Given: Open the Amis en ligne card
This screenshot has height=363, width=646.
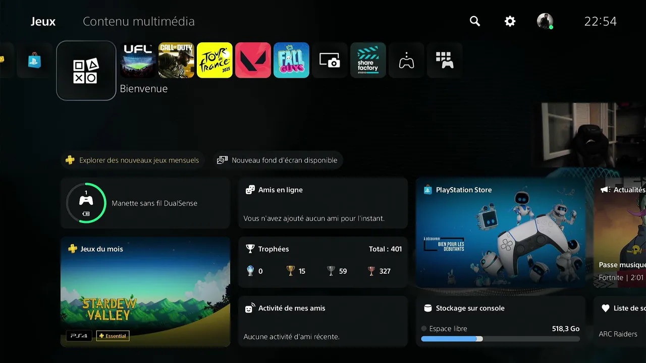Looking at the screenshot, I should click(x=323, y=203).
